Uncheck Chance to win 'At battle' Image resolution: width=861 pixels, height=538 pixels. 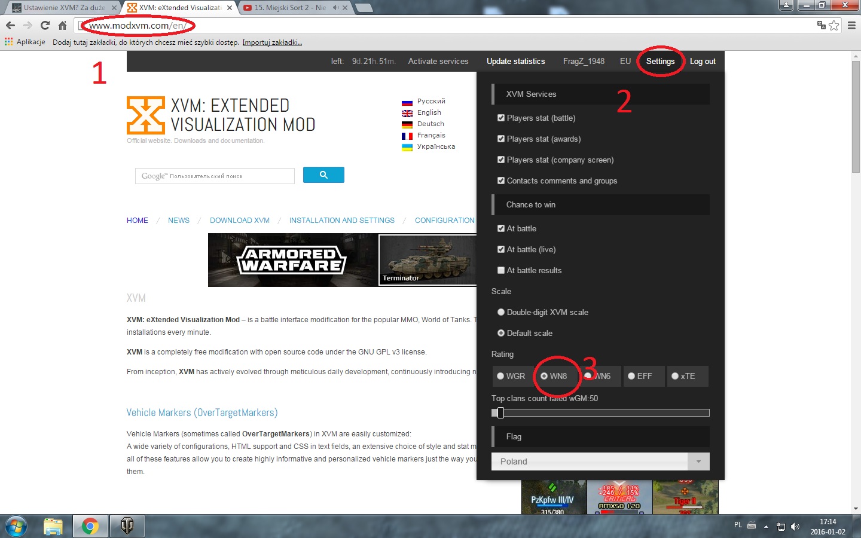point(501,228)
